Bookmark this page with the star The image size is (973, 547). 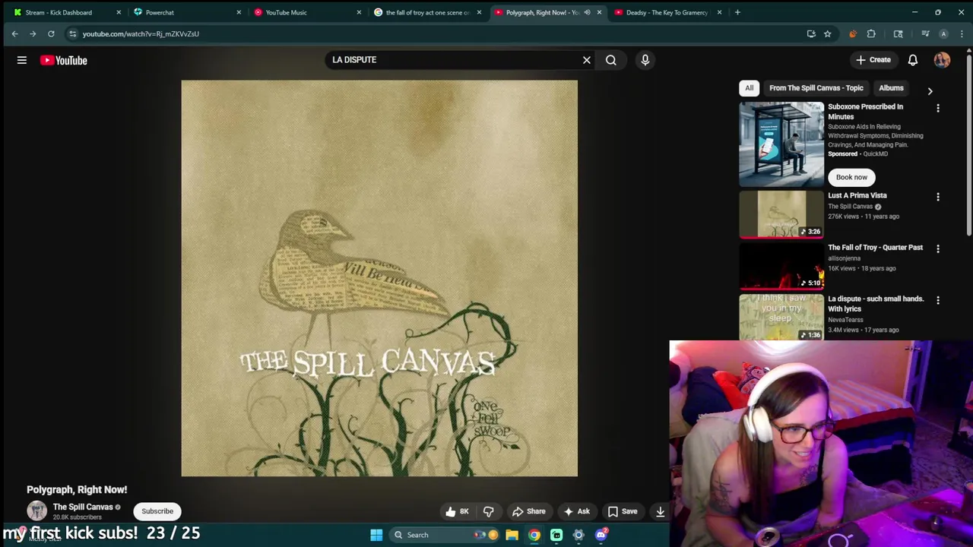point(827,33)
